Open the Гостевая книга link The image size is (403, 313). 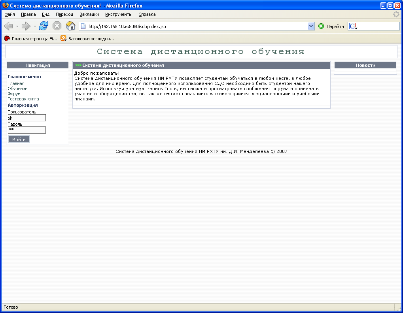[x=23, y=99]
